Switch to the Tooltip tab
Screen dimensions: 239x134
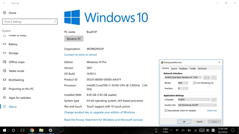point(192,68)
